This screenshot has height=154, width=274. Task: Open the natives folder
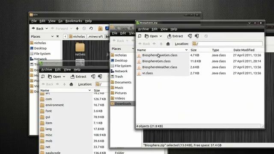[x=80, y=49]
